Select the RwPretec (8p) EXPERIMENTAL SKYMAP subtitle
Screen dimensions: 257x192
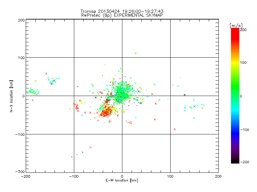pos(122,15)
